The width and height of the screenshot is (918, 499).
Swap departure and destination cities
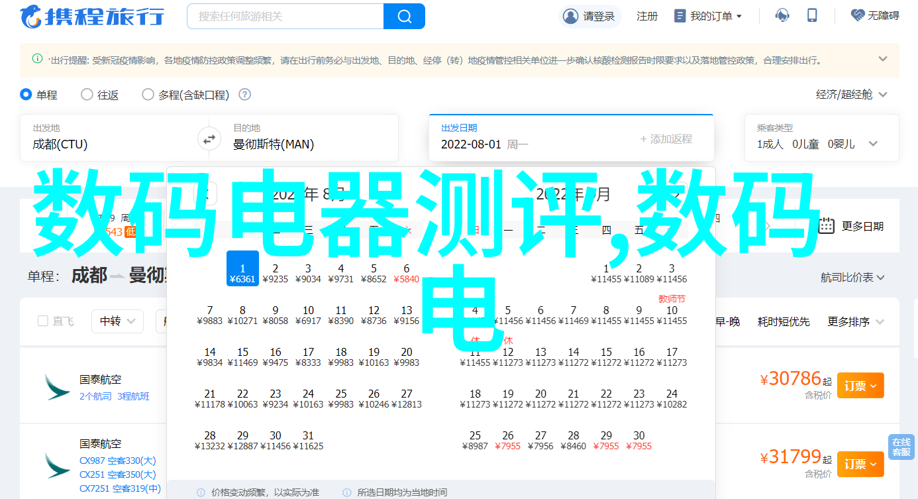pyautogui.click(x=209, y=140)
